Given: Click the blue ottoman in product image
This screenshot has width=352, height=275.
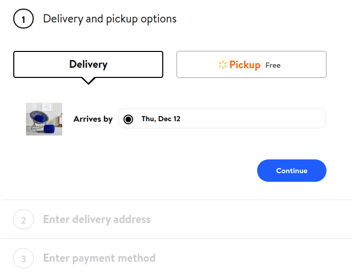Looking at the screenshot, I should [49, 129].
